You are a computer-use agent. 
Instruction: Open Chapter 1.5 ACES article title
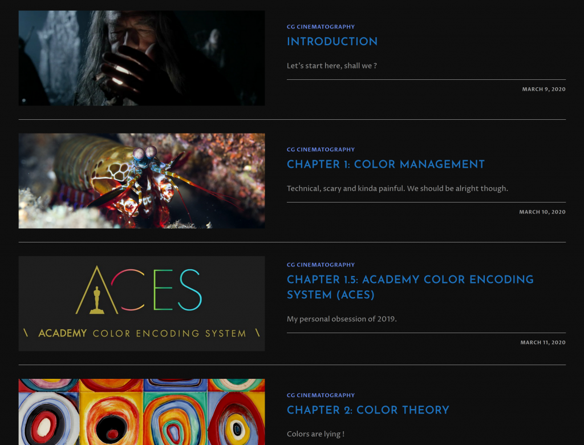click(x=410, y=287)
